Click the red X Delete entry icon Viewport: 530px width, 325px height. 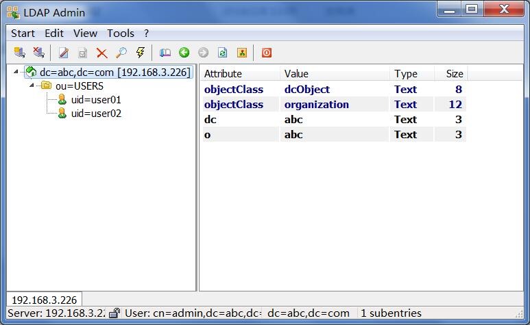[101, 53]
